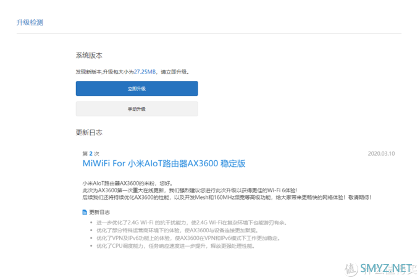The image size is (420, 280).
Task: Click the line mentioning Mesh和160MHz频宽
Action: click(227, 197)
